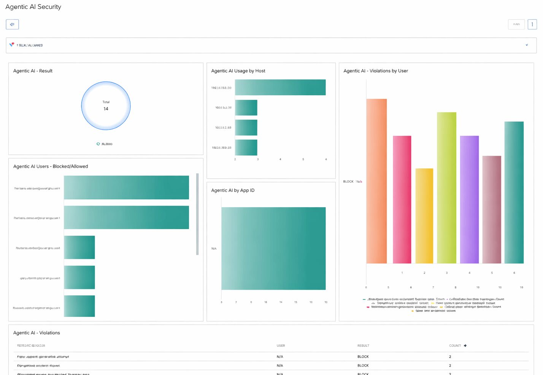This screenshot has height=375, width=543.
Task: Click the small button left of the page indicator
Action: coord(516,24)
